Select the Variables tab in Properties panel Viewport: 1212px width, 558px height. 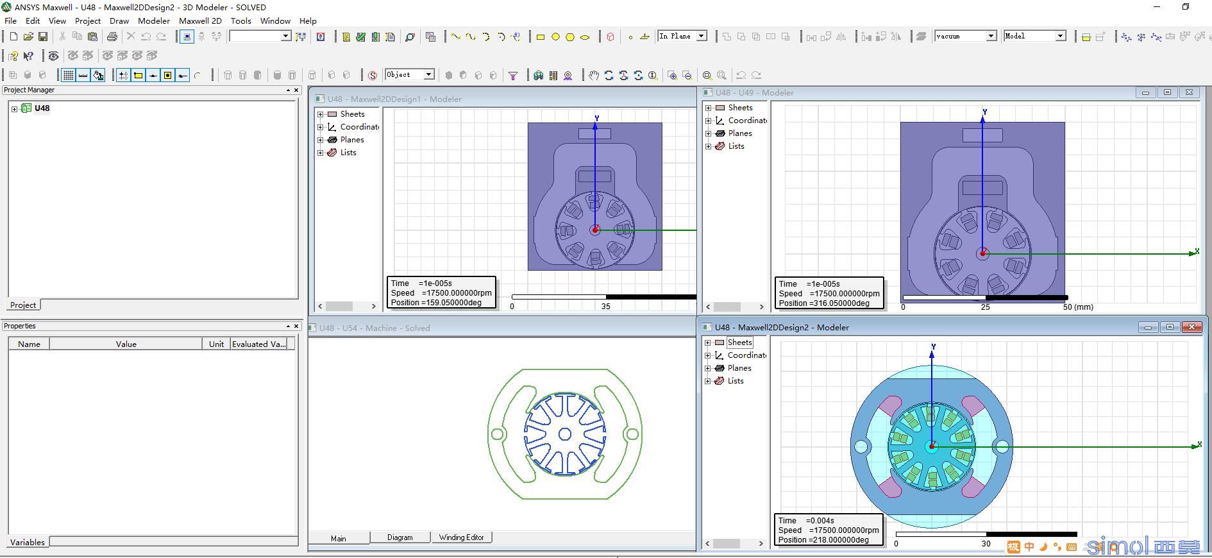28,542
